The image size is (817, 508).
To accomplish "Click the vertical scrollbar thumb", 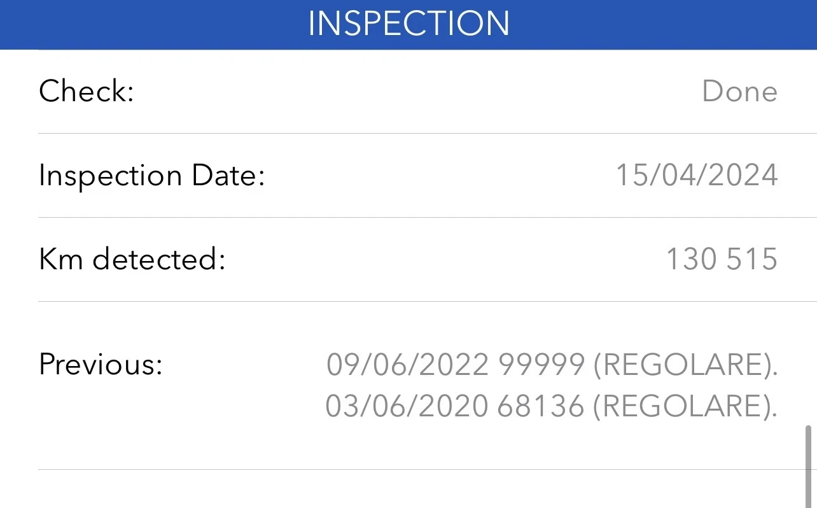I will point(809,466).
